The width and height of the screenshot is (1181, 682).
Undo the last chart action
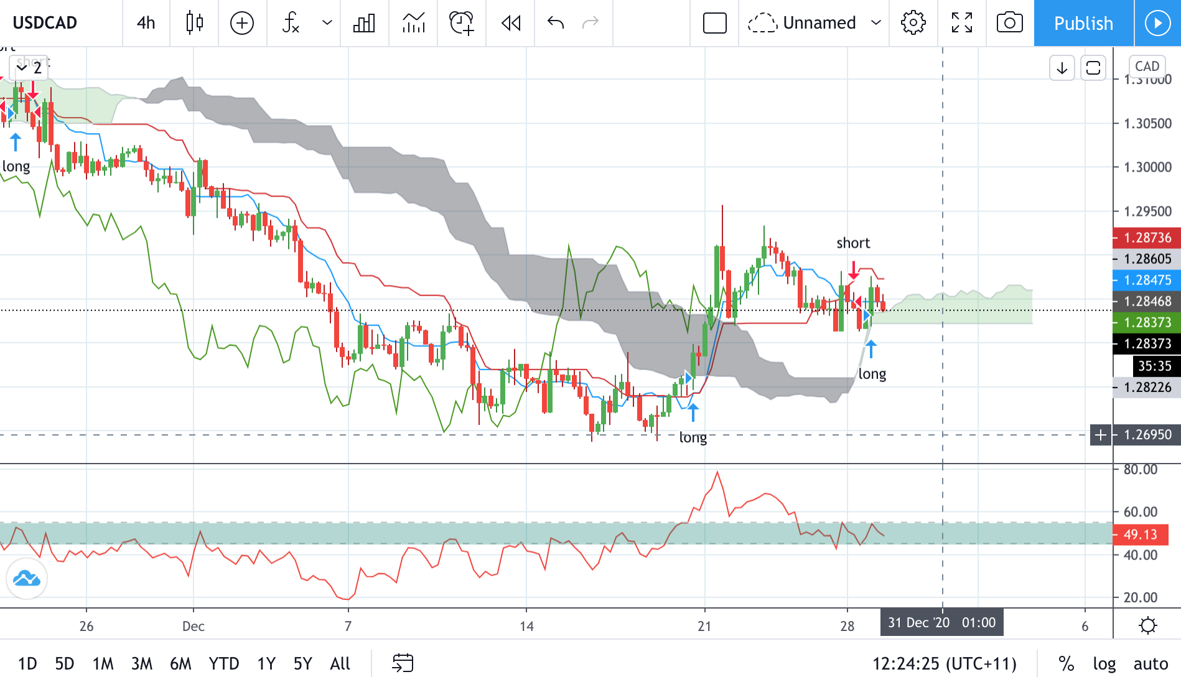[555, 23]
